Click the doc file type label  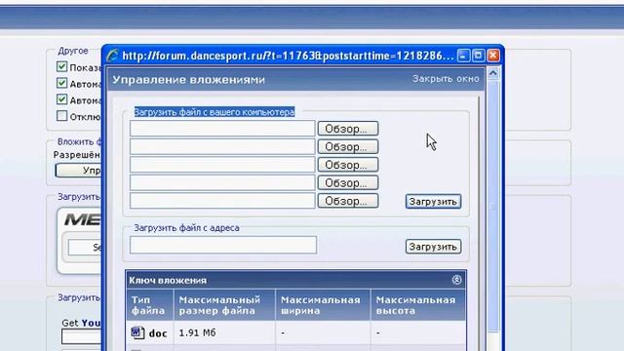coord(158,333)
